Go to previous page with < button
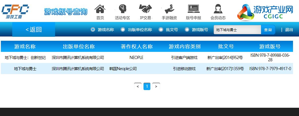299x116 pixels. [138, 86]
